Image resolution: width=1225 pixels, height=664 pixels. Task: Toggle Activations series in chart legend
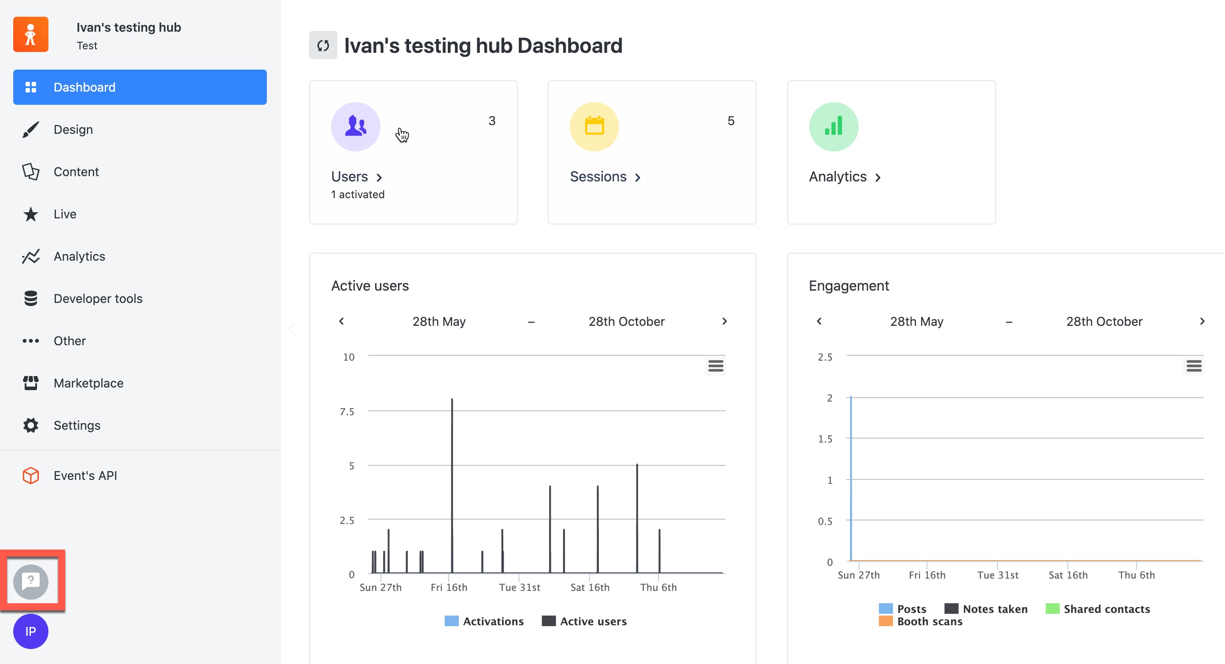pyautogui.click(x=492, y=621)
